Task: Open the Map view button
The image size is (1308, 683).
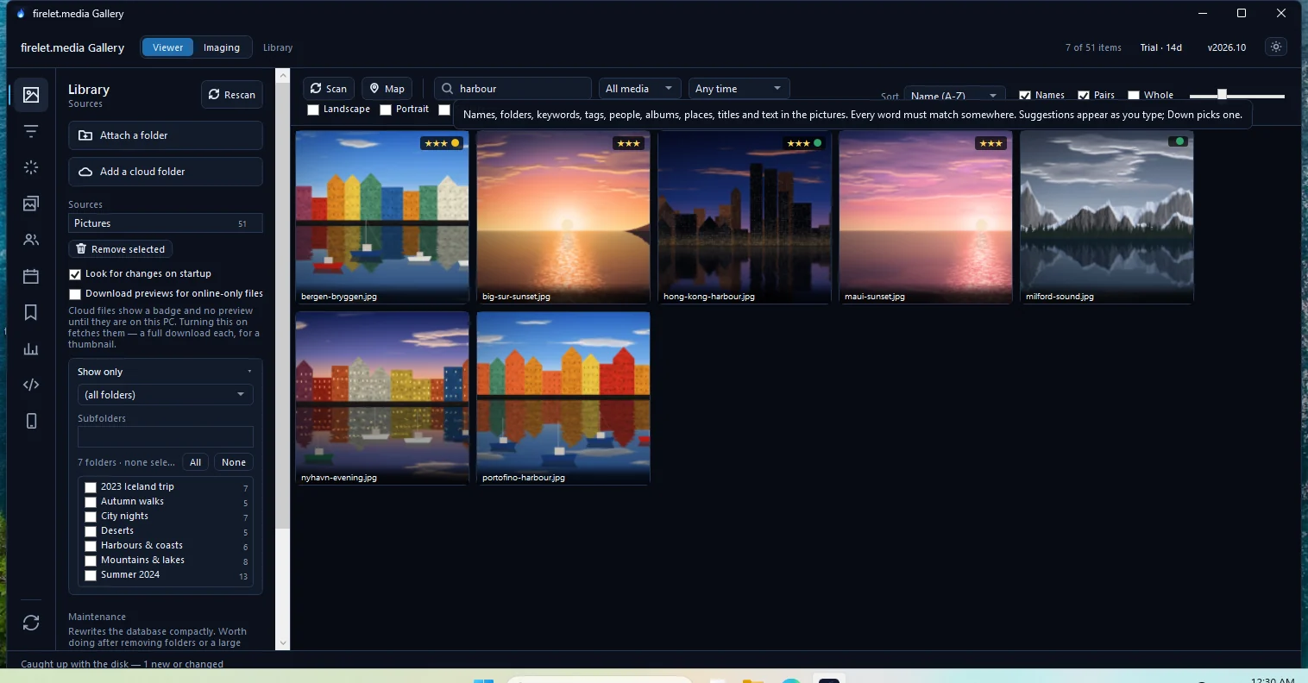Action: point(387,89)
